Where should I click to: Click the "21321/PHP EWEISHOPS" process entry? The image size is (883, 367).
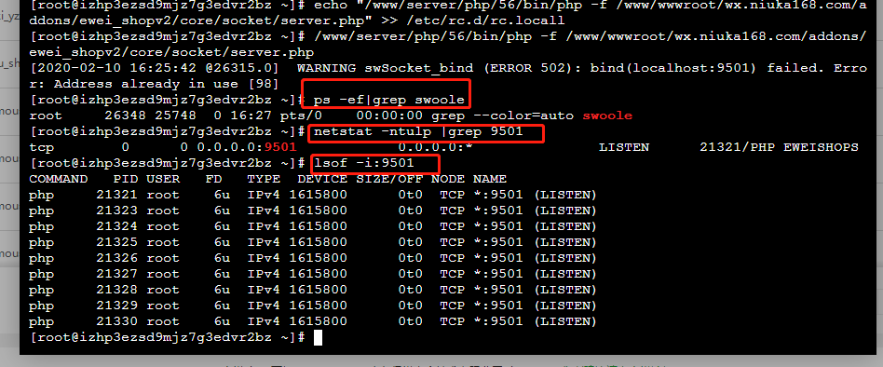[779, 147]
